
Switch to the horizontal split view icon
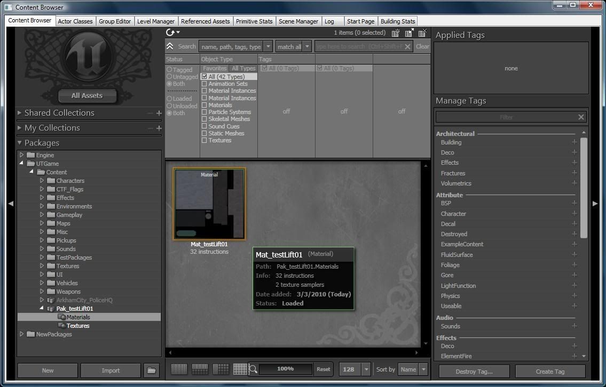[200, 369]
